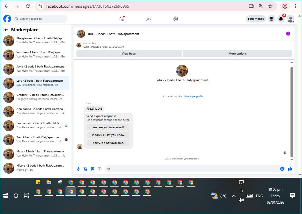Open the Windows action center notifications icon
The height and width of the screenshot is (214, 302).
[x=292, y=196]
